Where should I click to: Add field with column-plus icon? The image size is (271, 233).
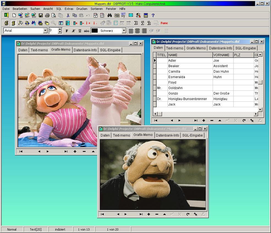tap(75, 23)
